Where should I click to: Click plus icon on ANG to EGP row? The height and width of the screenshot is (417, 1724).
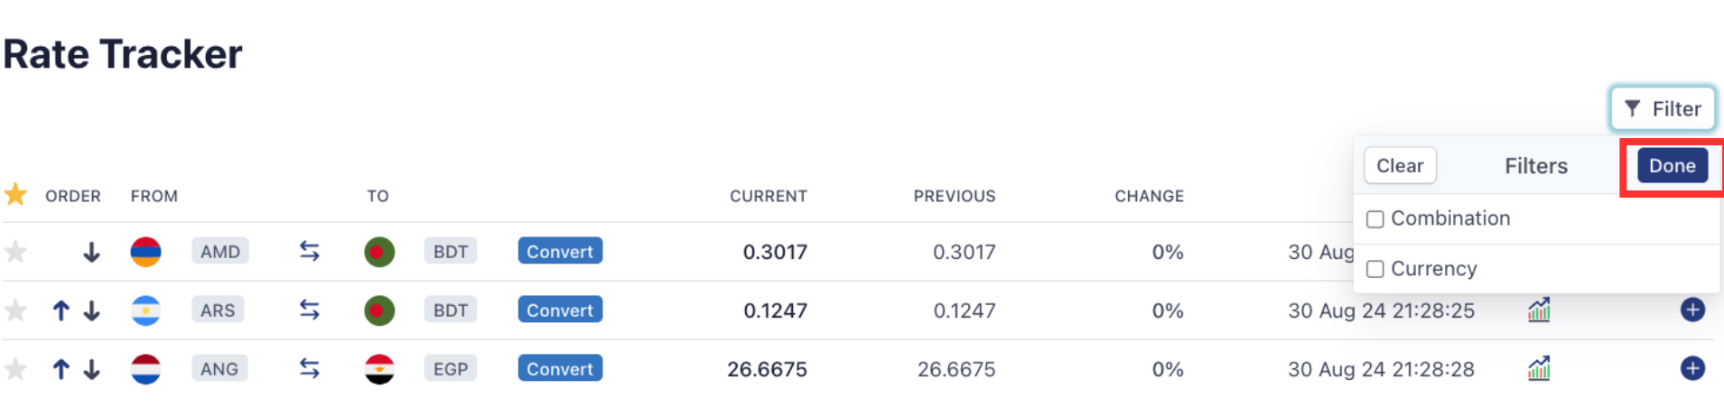(1692, 368)
